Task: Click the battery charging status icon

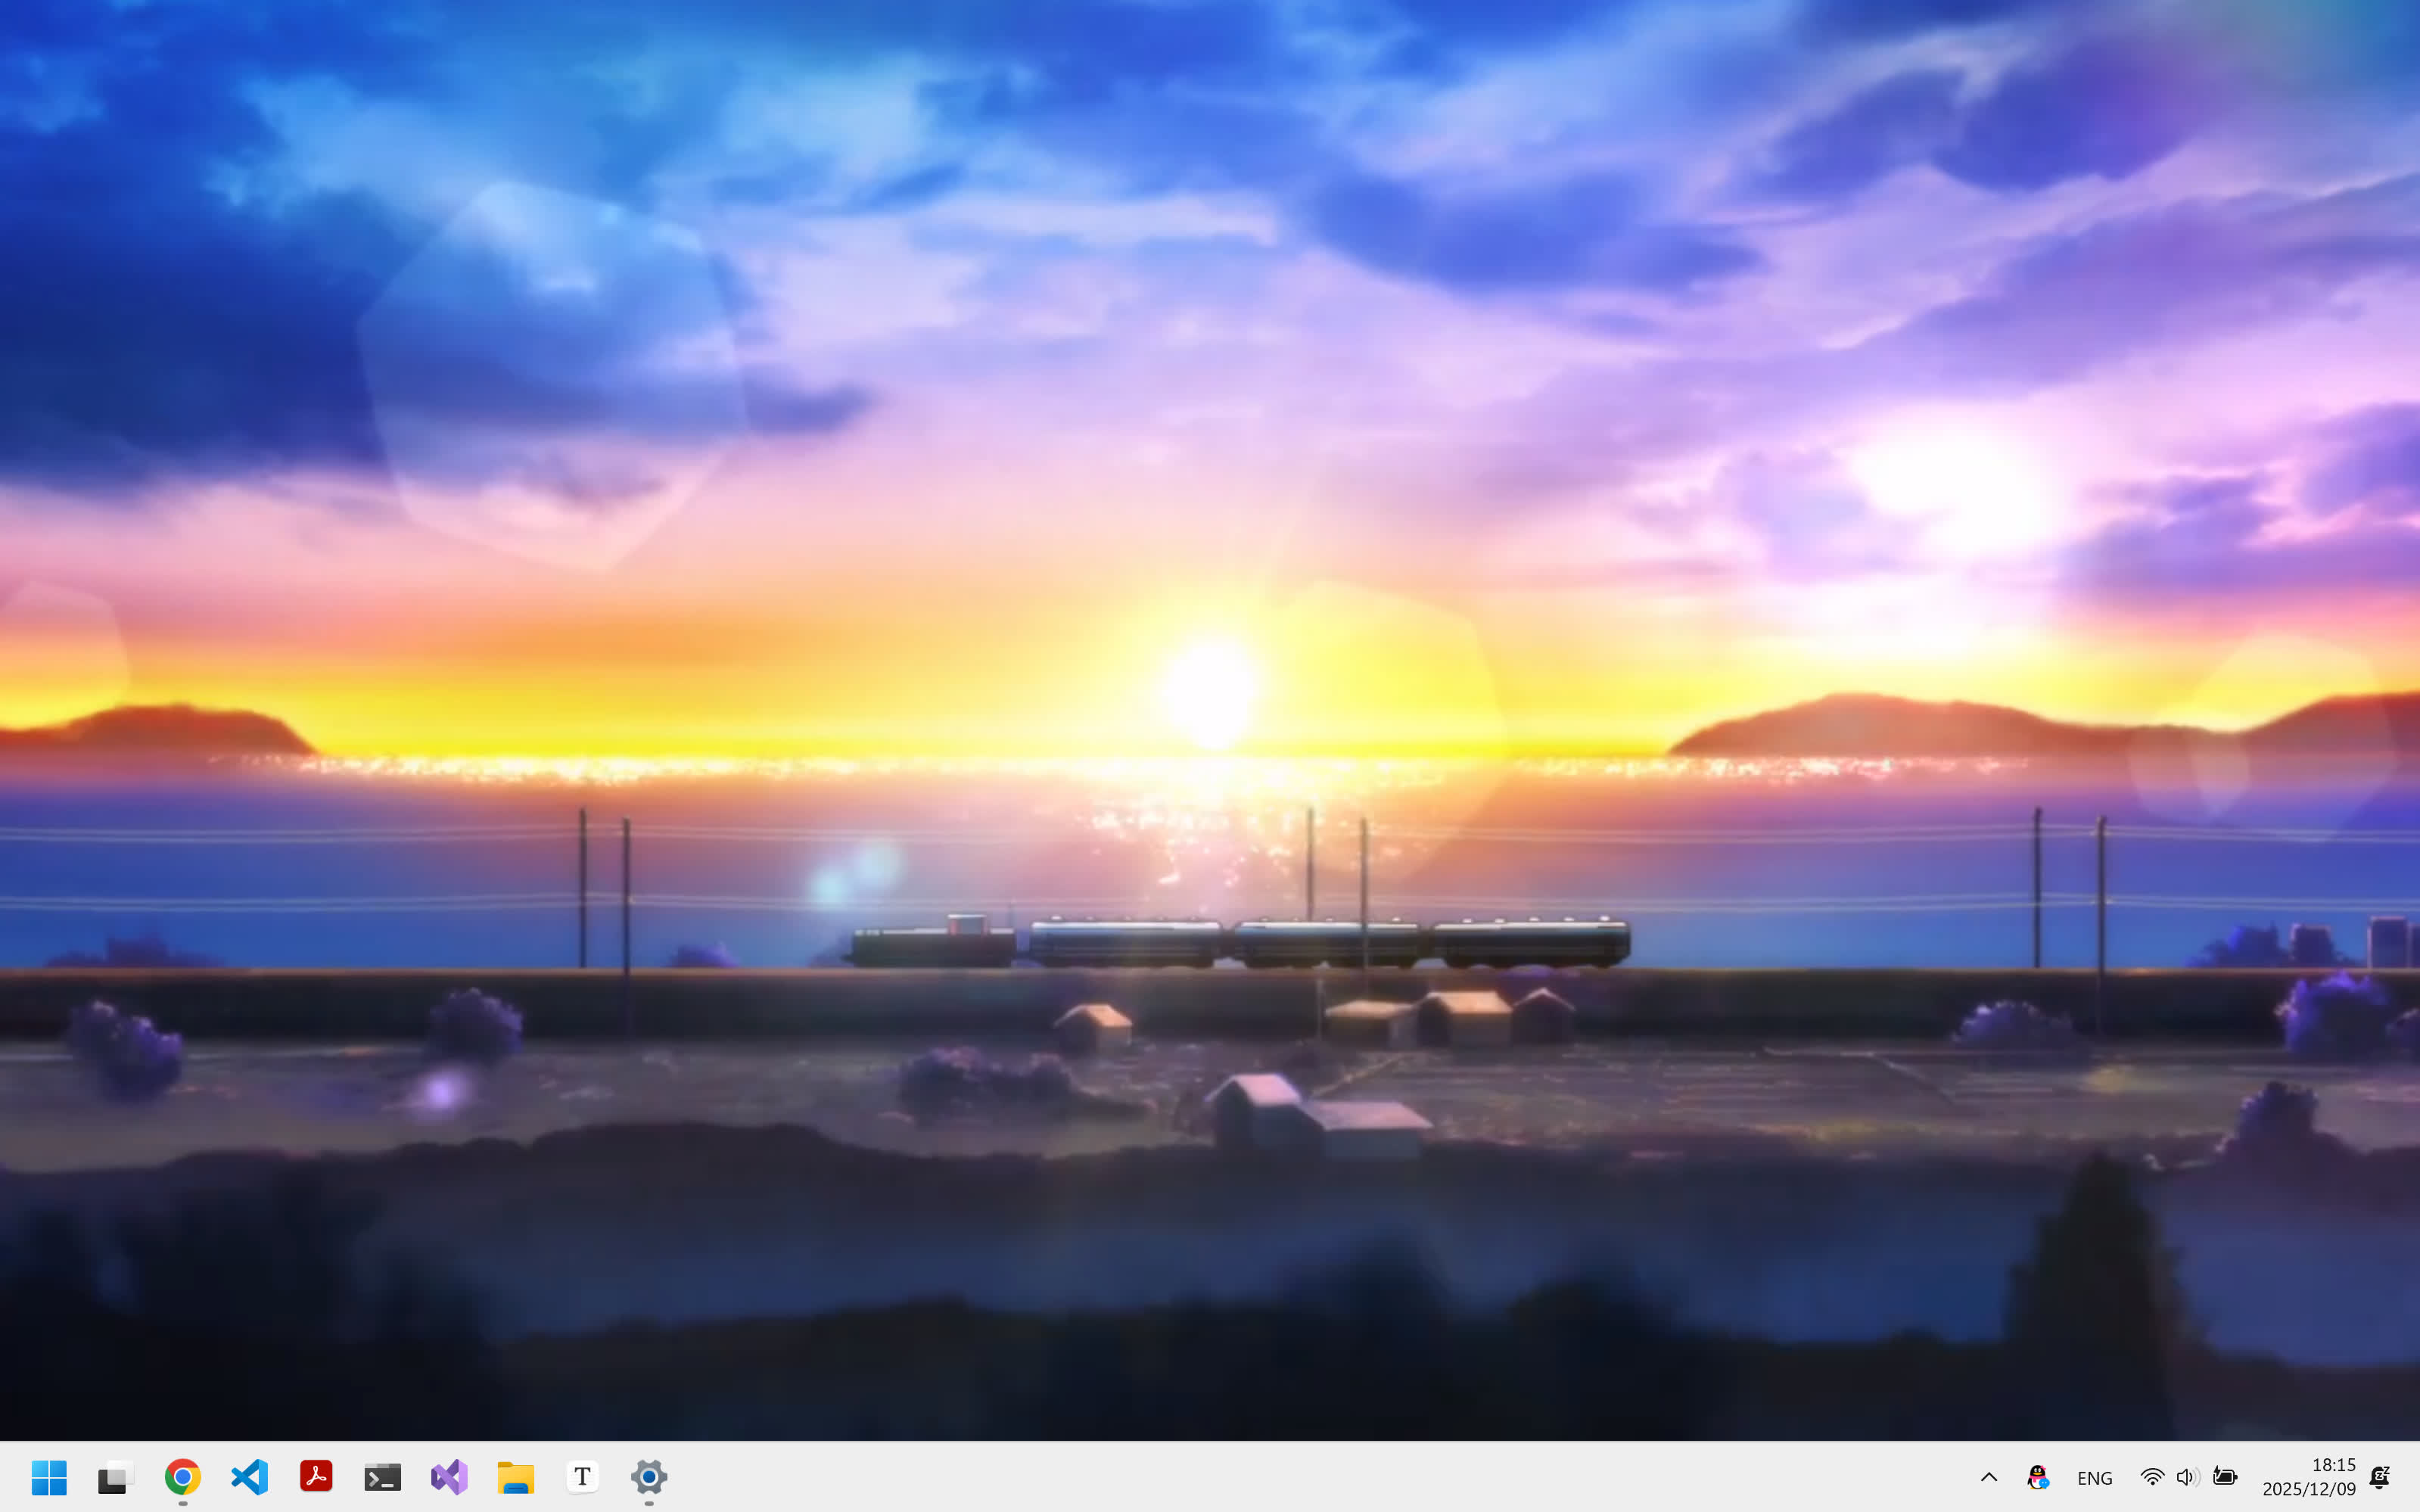Action: point(2224,1477)
